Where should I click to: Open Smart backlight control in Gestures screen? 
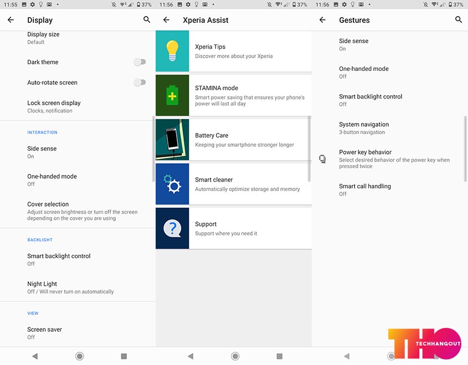(390, 100)
